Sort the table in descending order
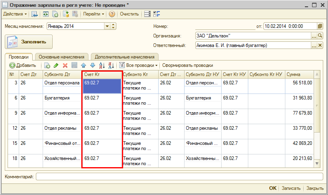 tap(111, 65)
